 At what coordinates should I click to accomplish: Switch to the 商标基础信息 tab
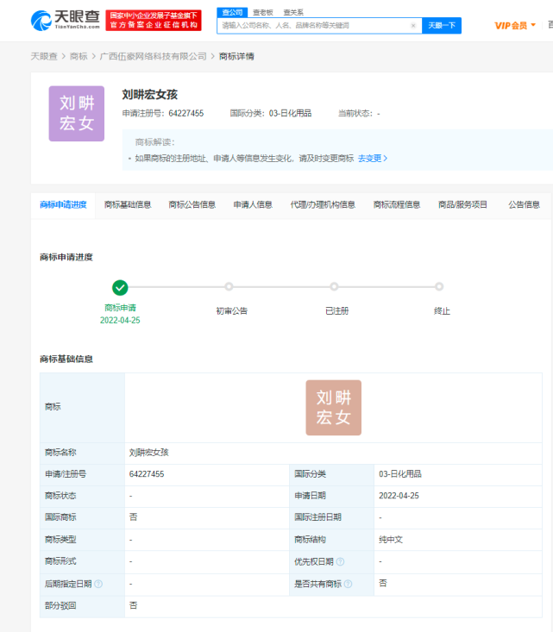point(128,204)
